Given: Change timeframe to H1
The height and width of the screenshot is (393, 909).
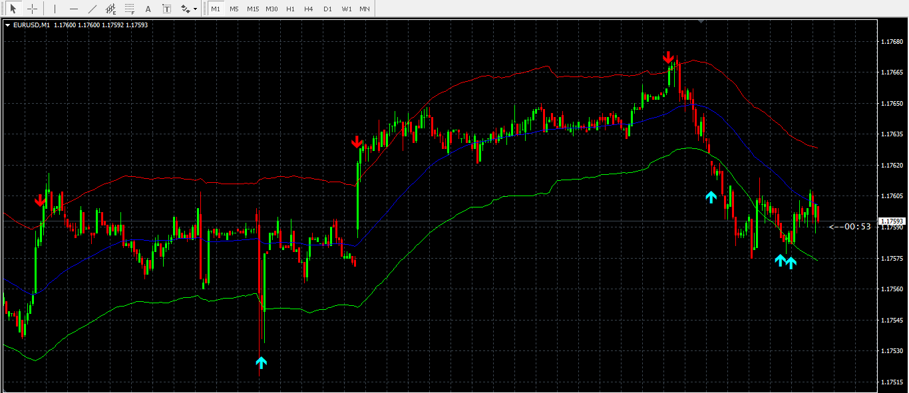Looking at the screenshot, I should tap(290, 9).
